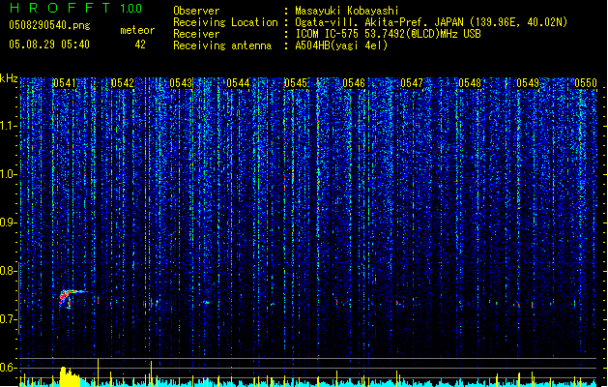Click the meteor count value 42
Image resolution: width=608 pixels, height=387 pixels.
140,45
